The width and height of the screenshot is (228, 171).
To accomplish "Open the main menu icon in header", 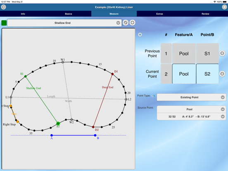I will point(3,7).
